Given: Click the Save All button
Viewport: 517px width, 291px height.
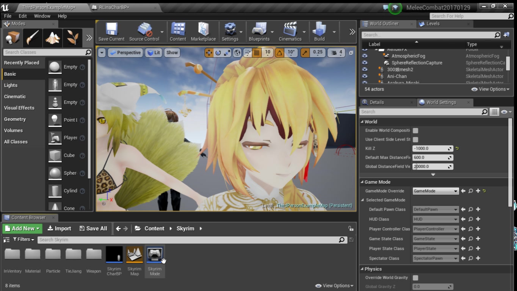Looking at the screenshot, I should [x=93, y=228].
